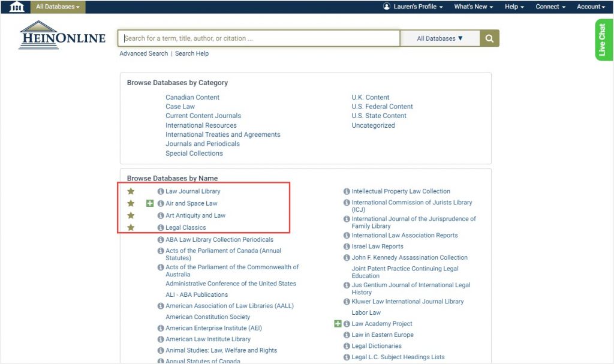Open International Resources category
Image resolution: width=614 pixels, height=364 pixels.
coord(201,125)
